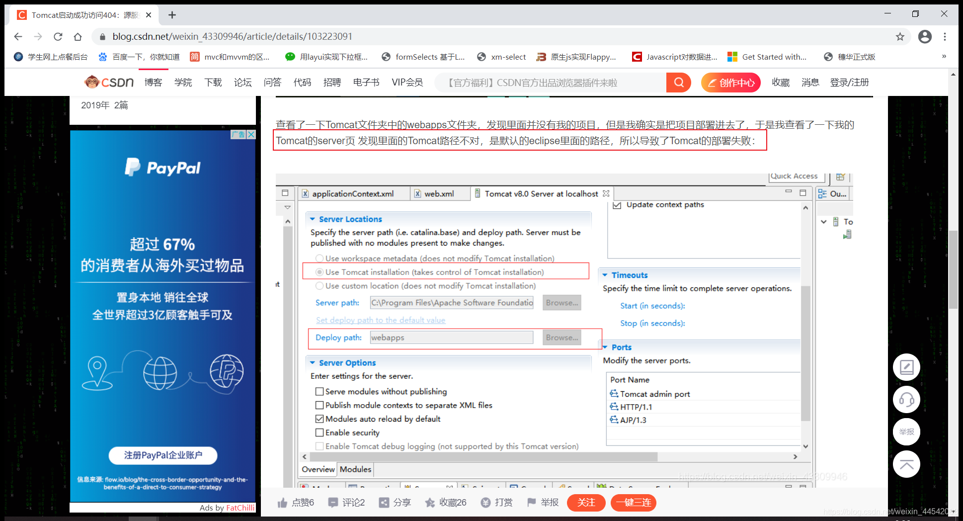
Task: Open the 评论 comments icon
Action: click(333, 503)
